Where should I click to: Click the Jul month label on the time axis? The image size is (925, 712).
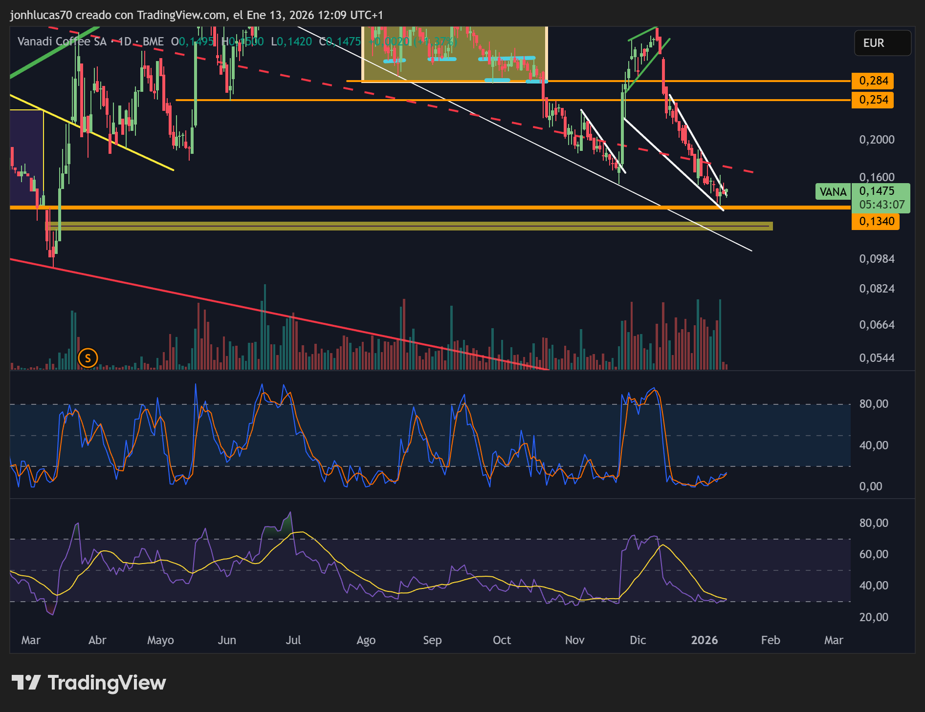pyautogui.click(x=293, y=640)
